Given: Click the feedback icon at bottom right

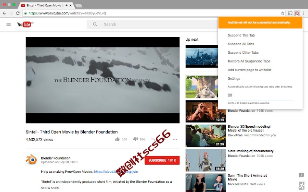Looking at the screenshot, I should coord(301,175).
